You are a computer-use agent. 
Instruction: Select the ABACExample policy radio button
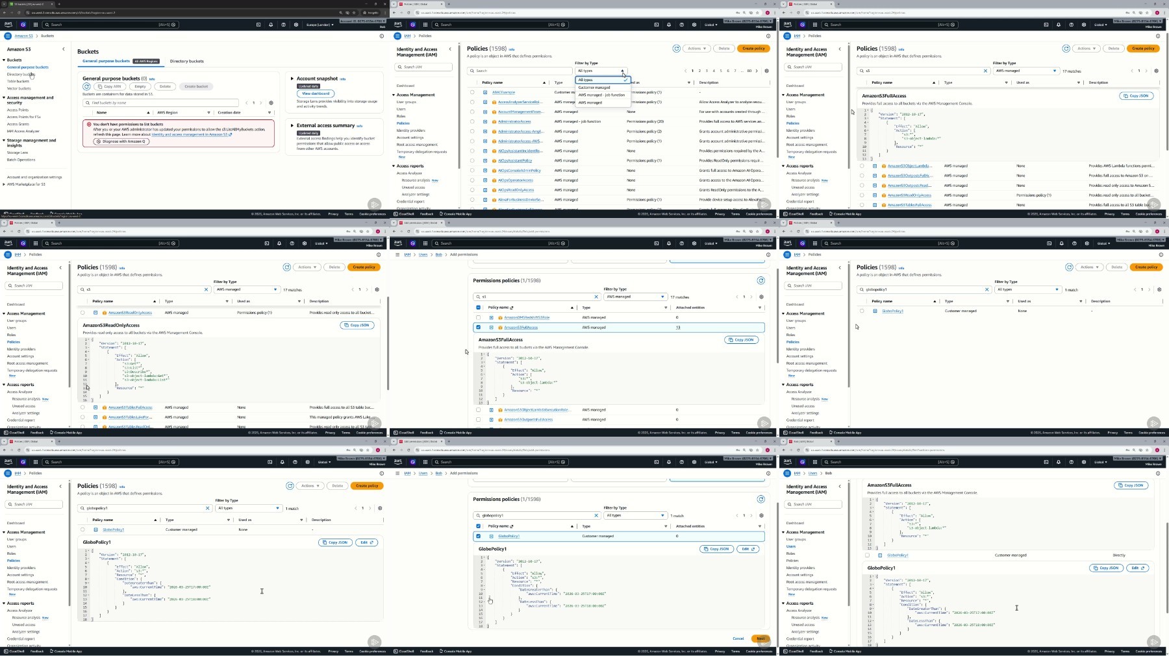tap(472, 92)
